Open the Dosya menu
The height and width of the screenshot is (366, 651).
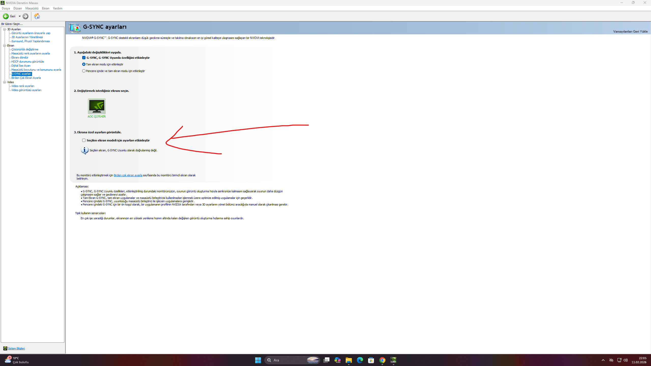(6, 8)
